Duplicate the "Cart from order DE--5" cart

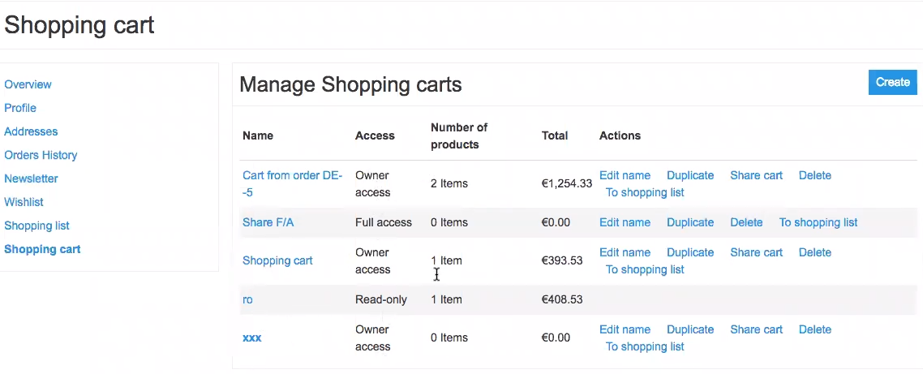(690, 175)
